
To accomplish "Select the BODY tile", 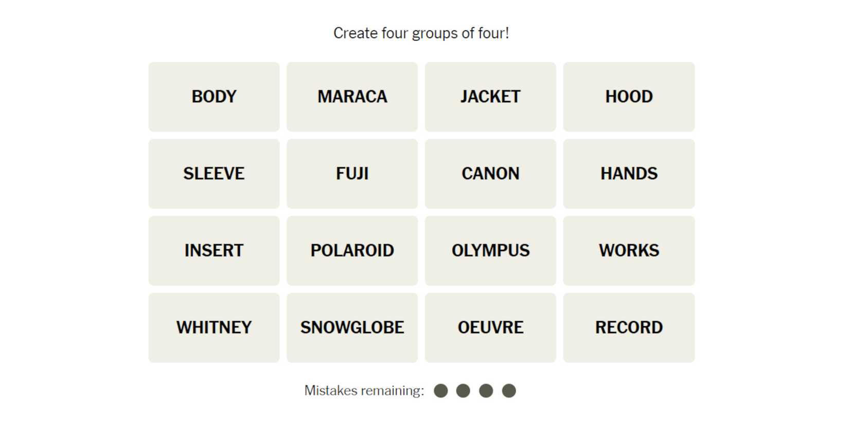I will (x=214, y=97).
